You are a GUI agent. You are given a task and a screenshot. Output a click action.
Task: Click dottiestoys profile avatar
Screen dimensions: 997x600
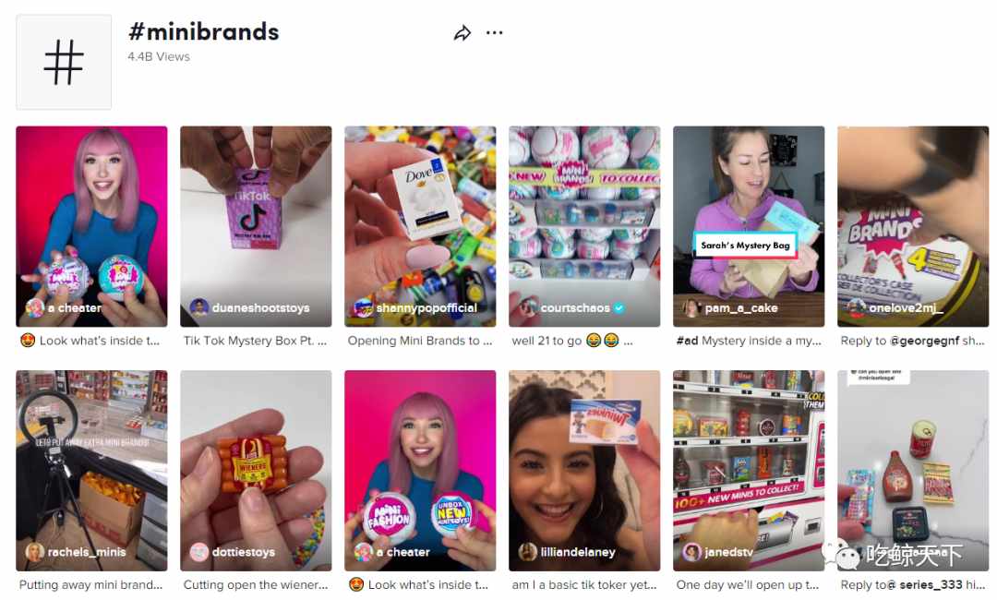click(199, 552)
